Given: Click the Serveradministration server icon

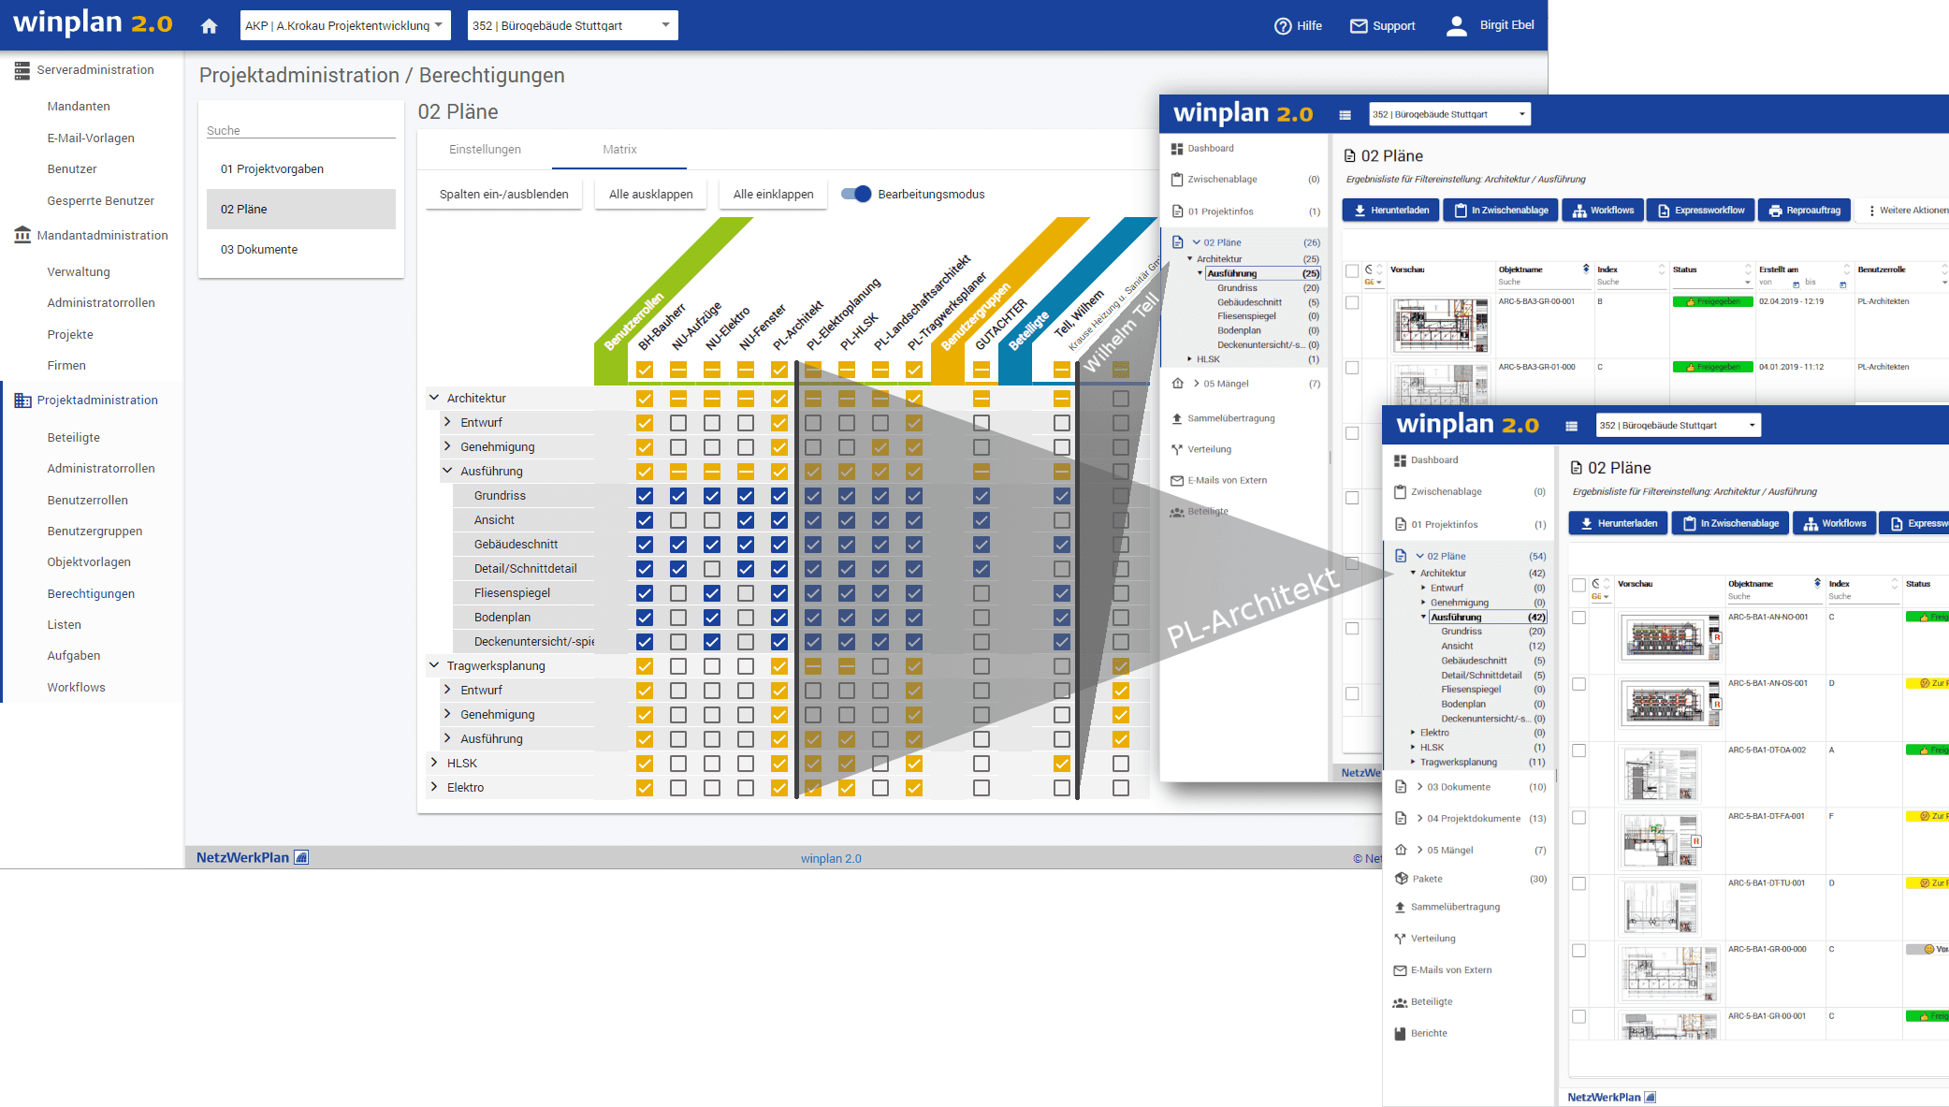Looking at the screenshot, I should [x=22, y=70].
